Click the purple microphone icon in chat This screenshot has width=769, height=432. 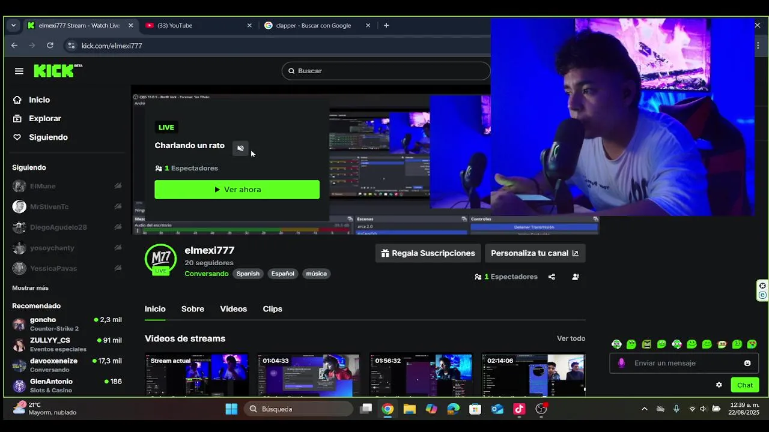621,363
